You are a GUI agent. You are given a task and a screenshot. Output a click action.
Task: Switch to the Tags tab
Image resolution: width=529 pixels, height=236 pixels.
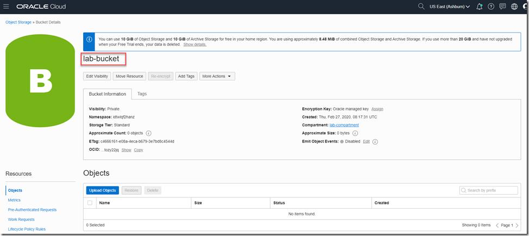coord(142,94)
